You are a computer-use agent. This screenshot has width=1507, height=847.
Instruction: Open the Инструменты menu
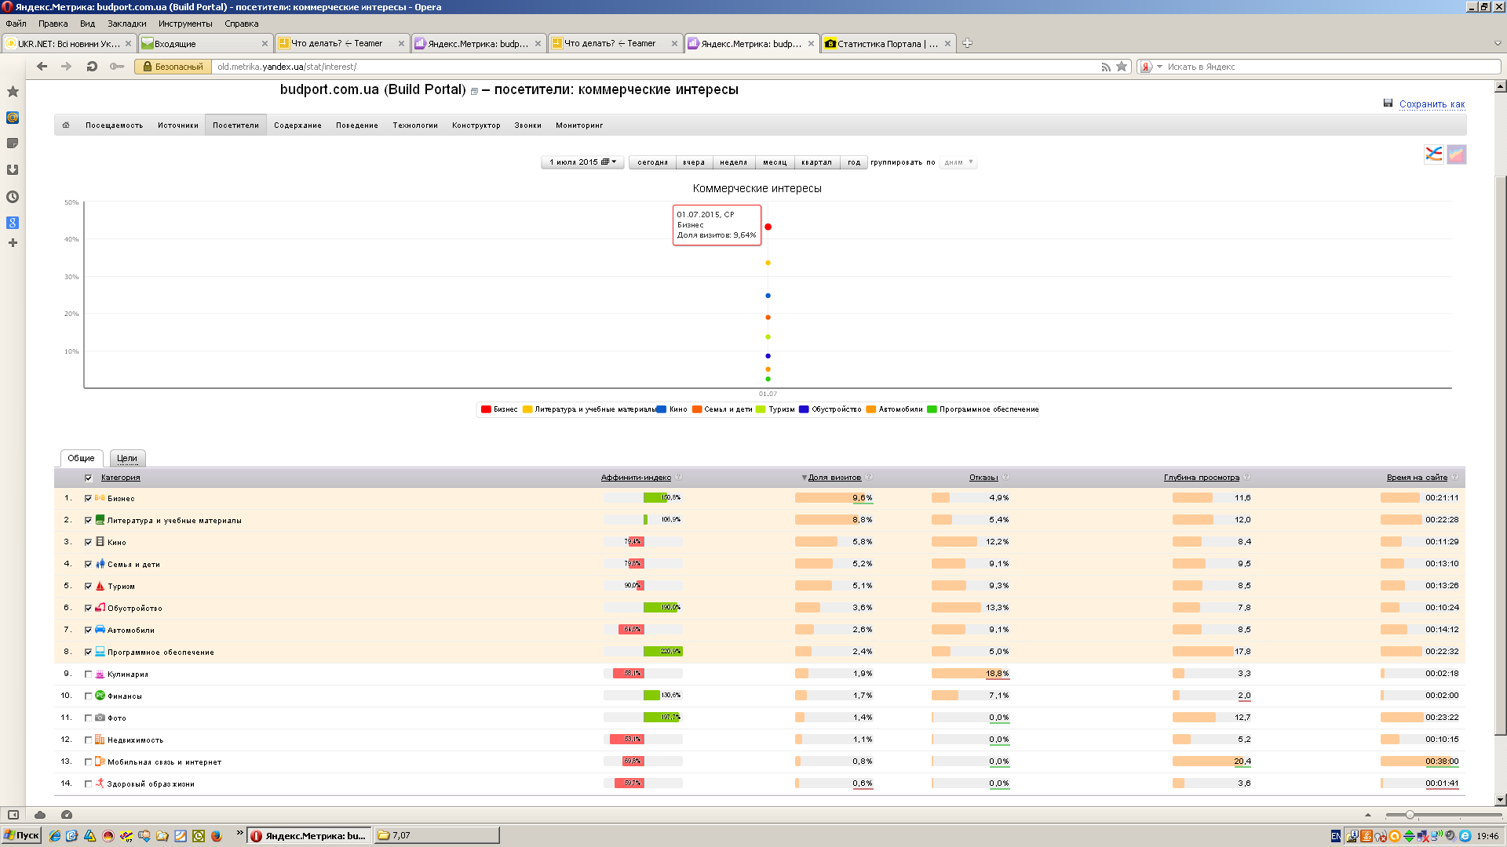(x=185, y=24)
